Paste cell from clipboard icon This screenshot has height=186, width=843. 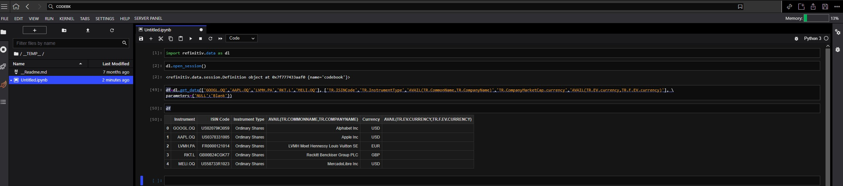tap(181, 39)
